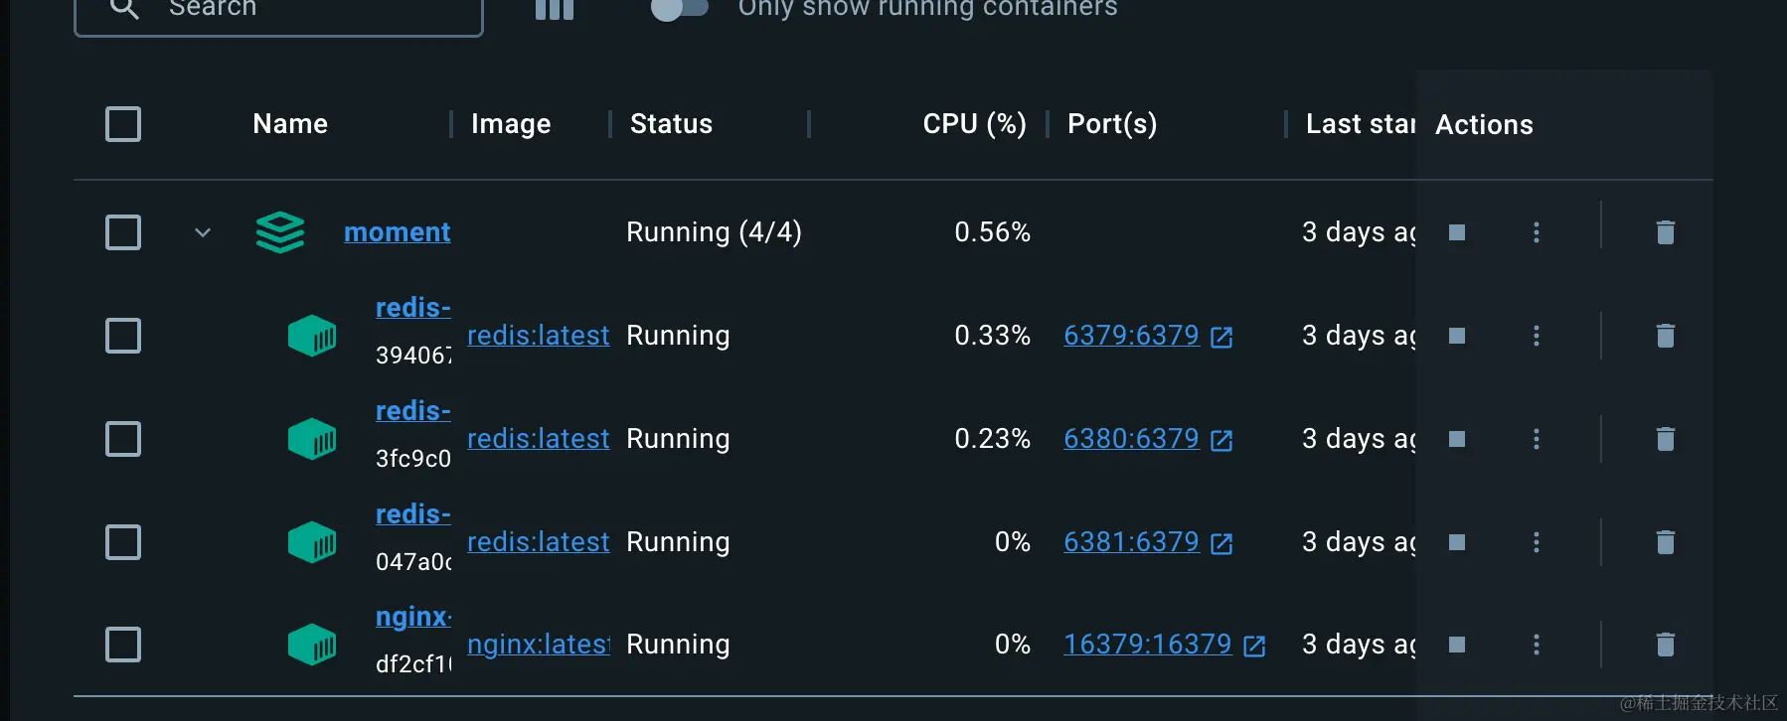Open external link icon beside 16379:16379
1787x721 pixels.
[1254, 647]
